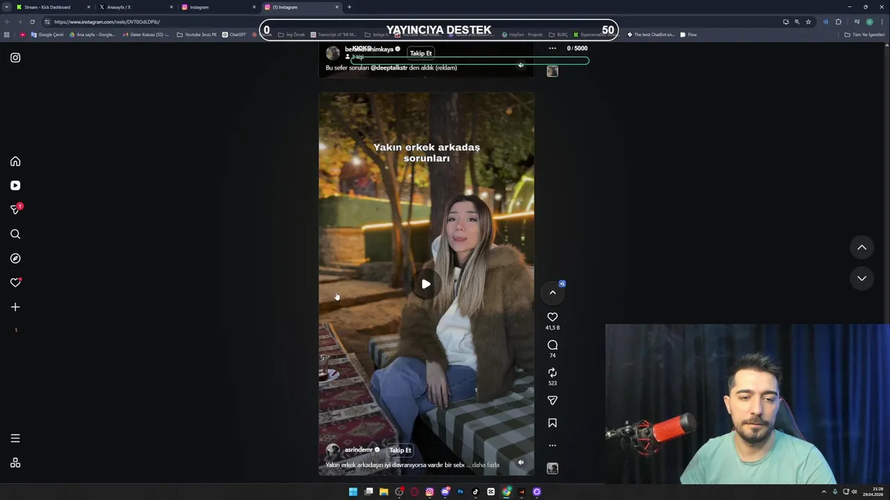The height and width of the screenshot is (500, 890).
Task: Open asrindemr profile link
Action: (x=358, y=450)
